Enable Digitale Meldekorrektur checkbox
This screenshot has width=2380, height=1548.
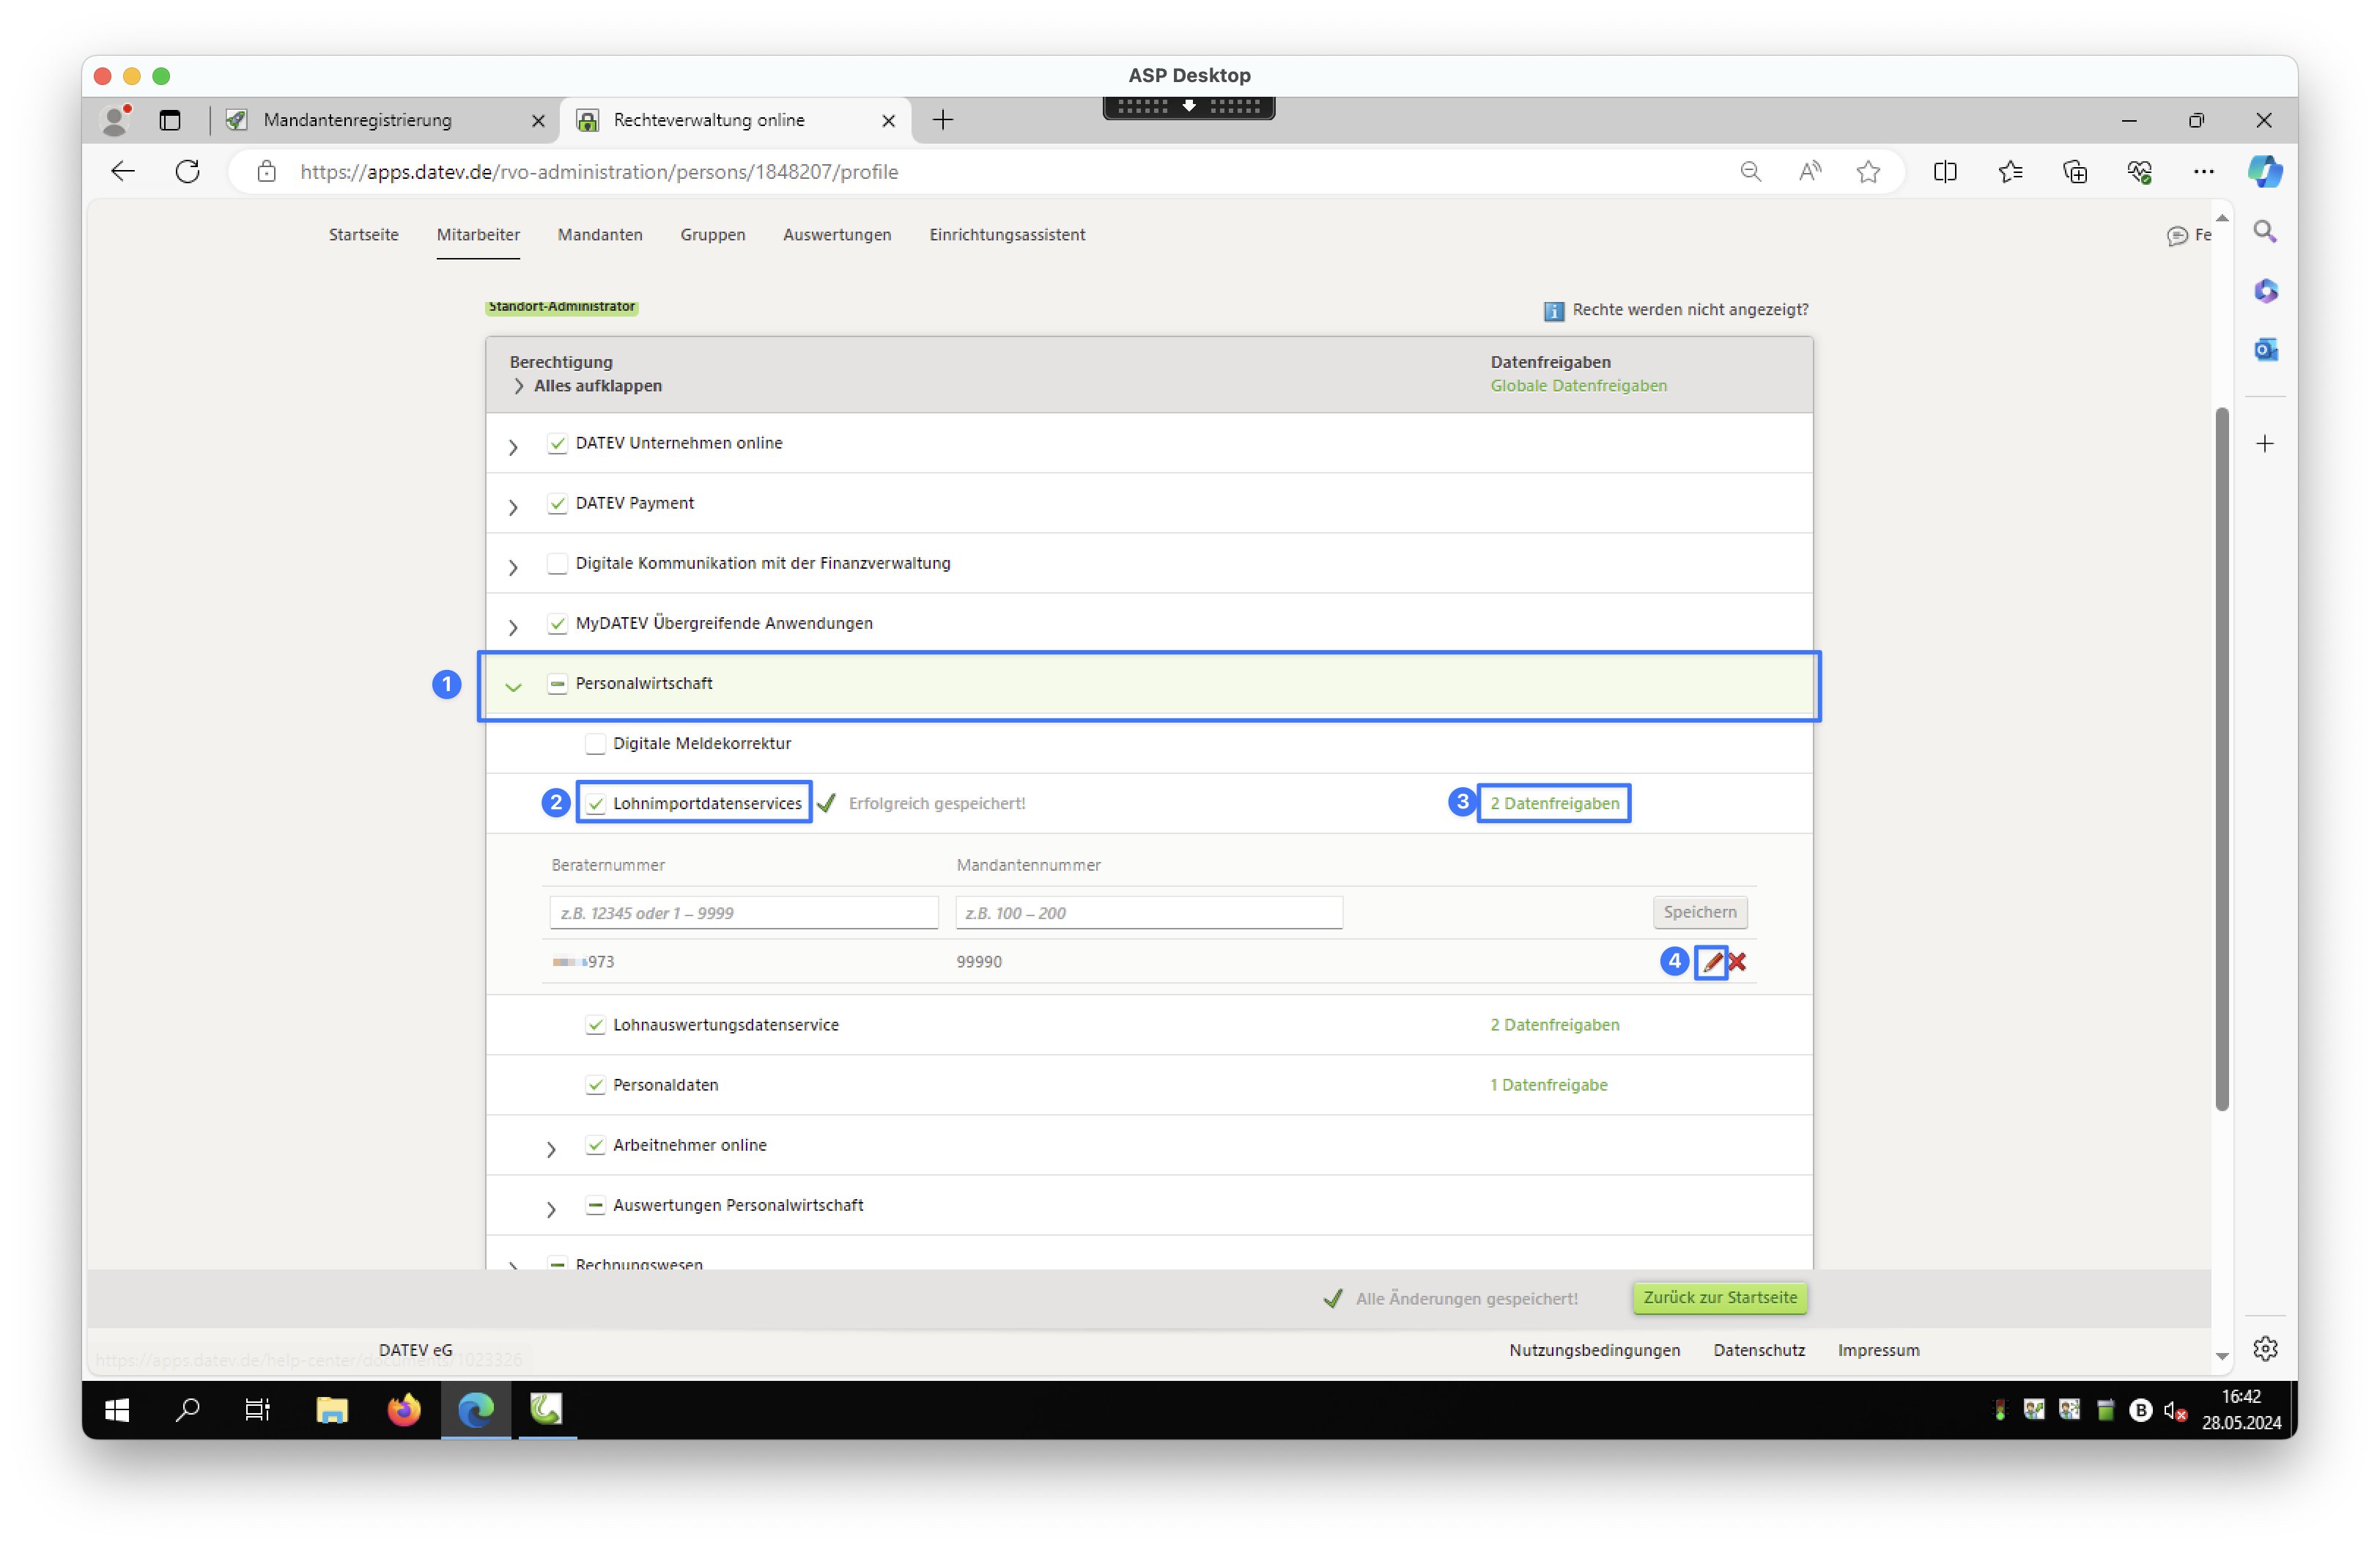[x=595, y=744]
